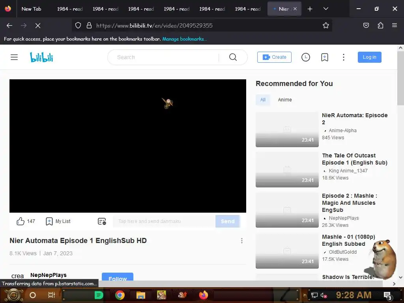Toggle the danmaku settings icon
This screenshot has width=404, height=303.
tap(102, 221)
